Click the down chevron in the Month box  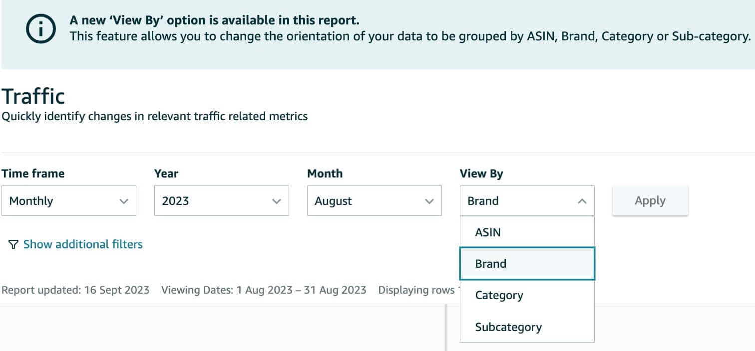pos(429,201)
